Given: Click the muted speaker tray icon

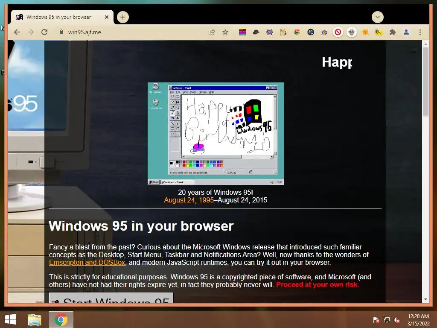Looking at the screenshot, I should (x=397, y=320).
